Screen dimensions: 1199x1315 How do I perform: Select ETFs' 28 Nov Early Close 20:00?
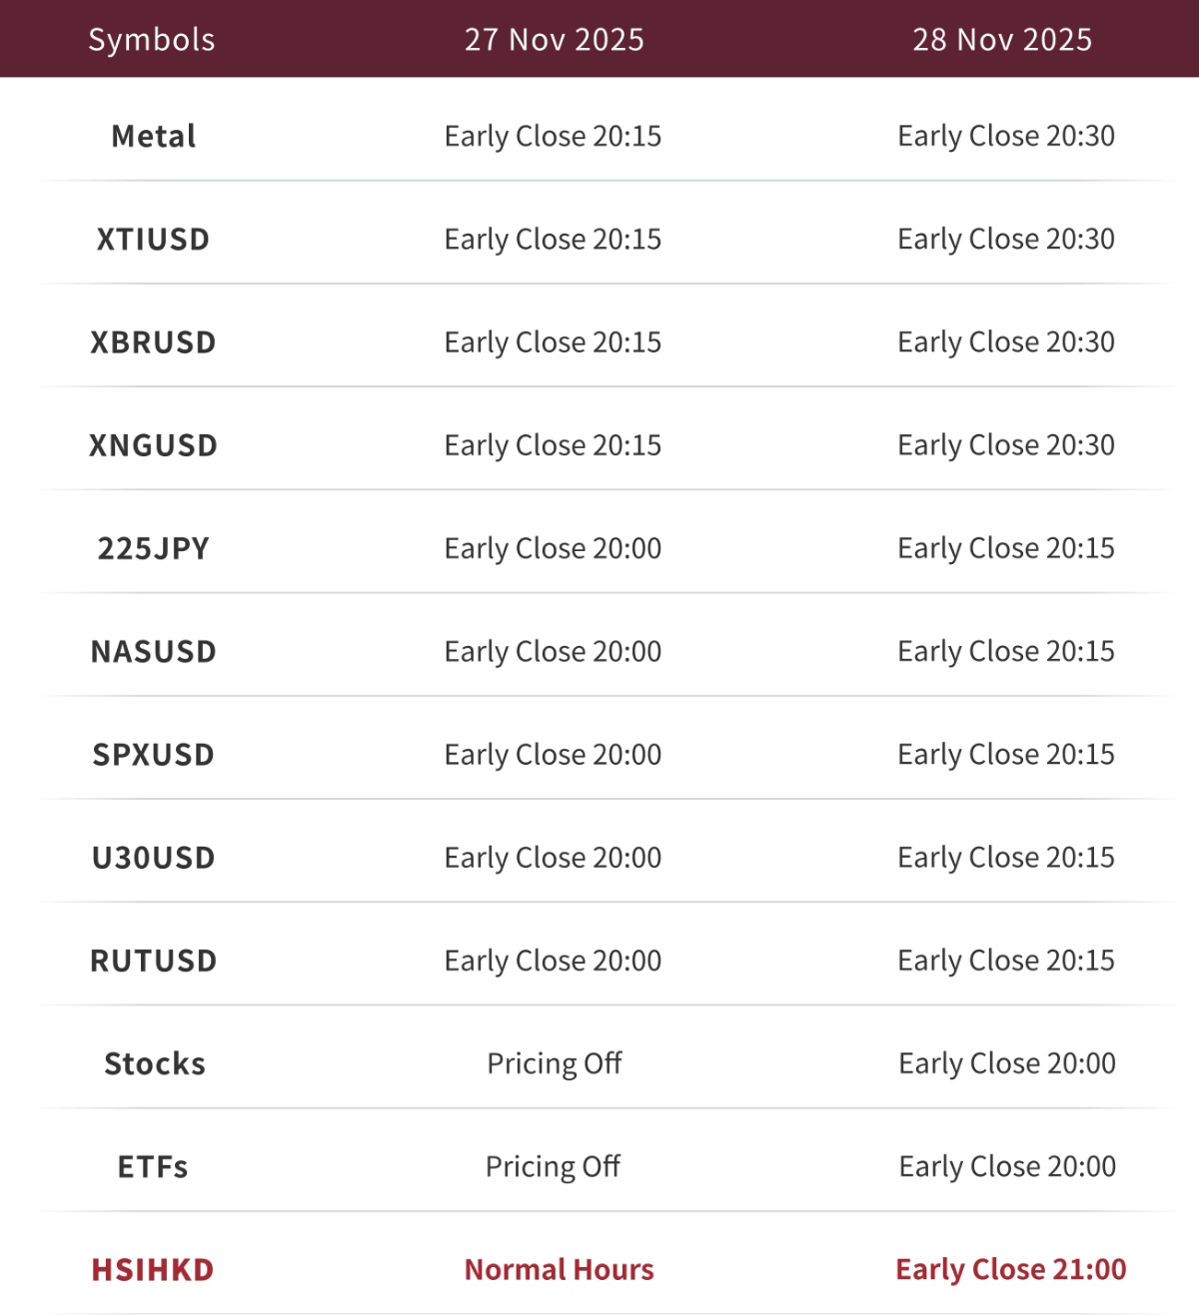pyautogui.click(x=1007, y=1166)
